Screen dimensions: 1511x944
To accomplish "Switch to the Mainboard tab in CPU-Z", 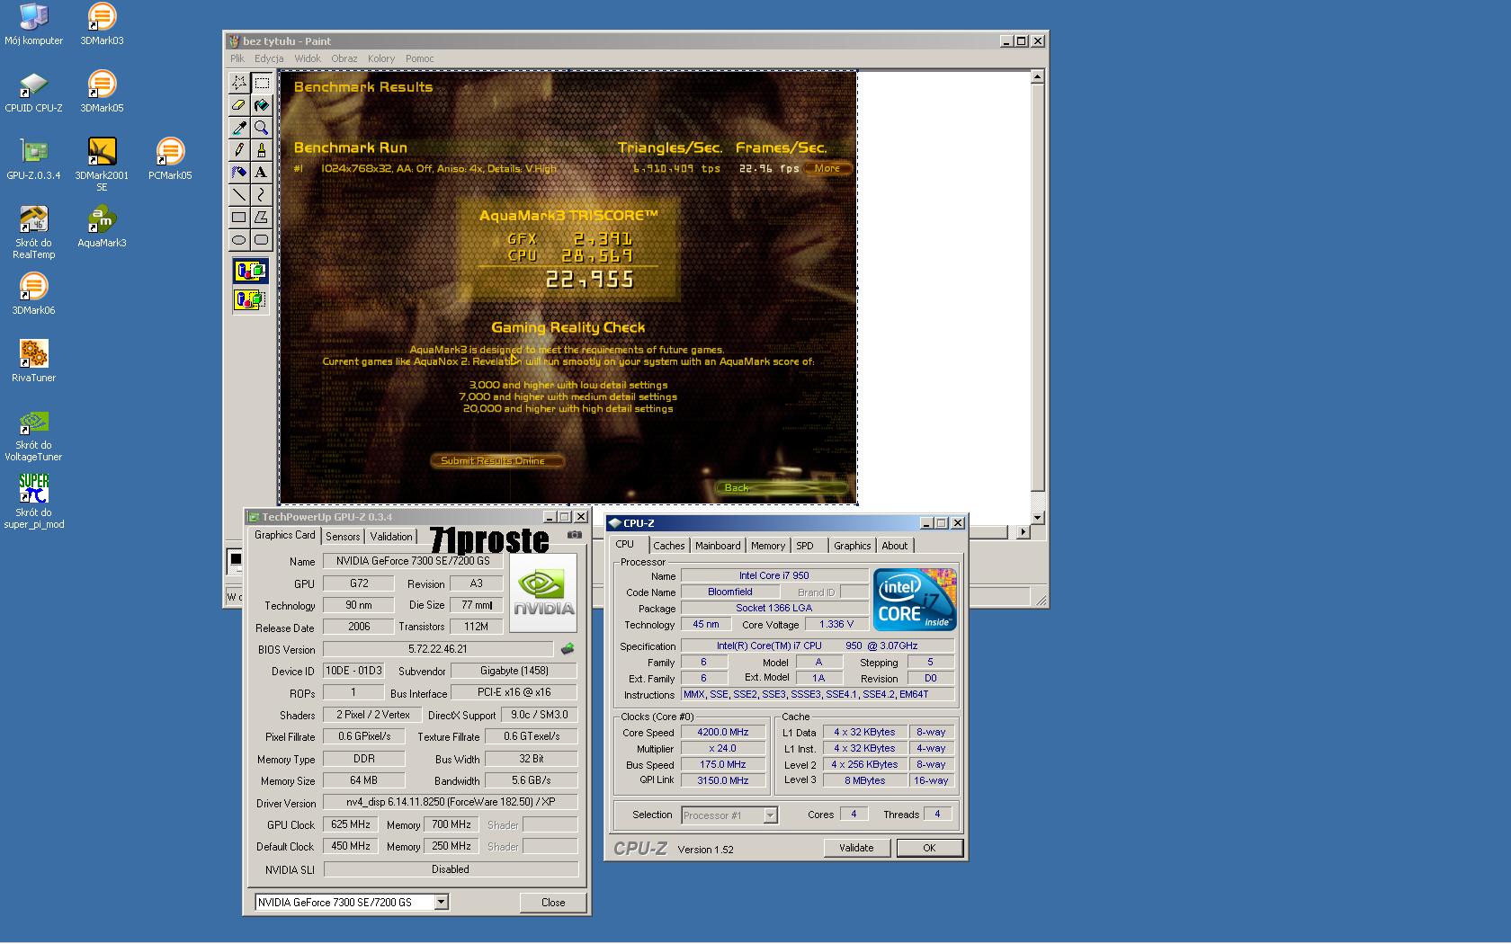I will tap(718, 546).
